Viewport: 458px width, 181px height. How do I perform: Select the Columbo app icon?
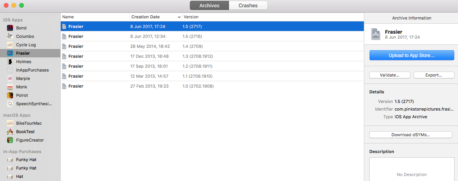[x=10, y=36]
